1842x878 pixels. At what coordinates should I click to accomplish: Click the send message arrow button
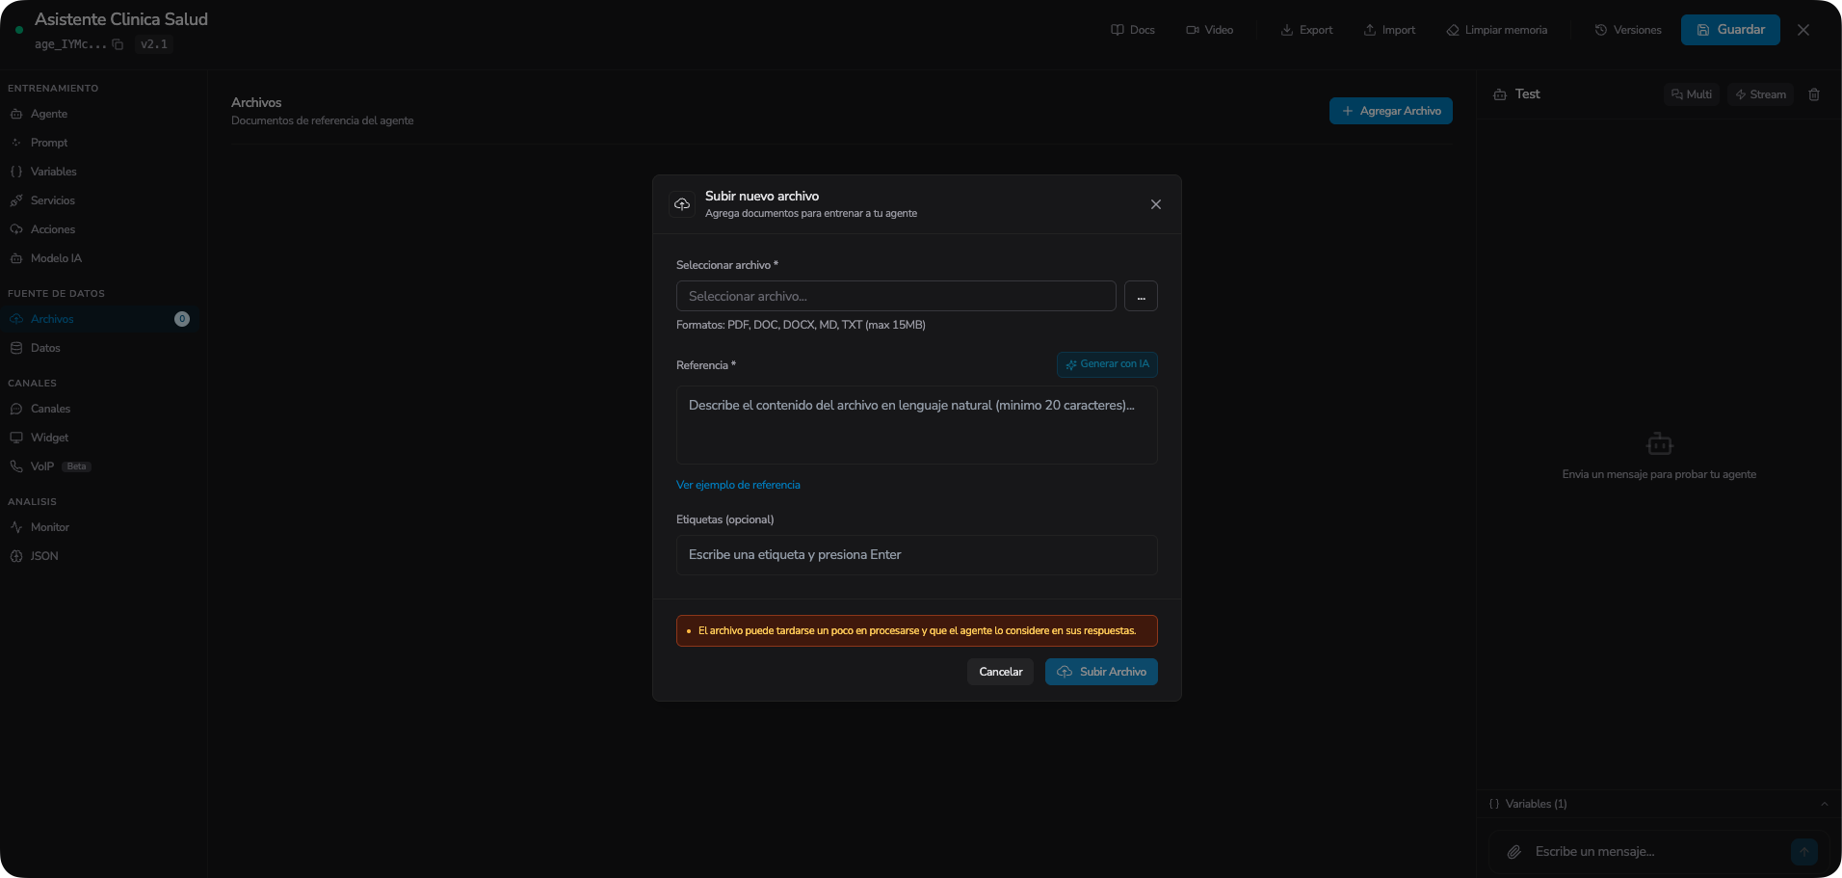(1804, 852)
